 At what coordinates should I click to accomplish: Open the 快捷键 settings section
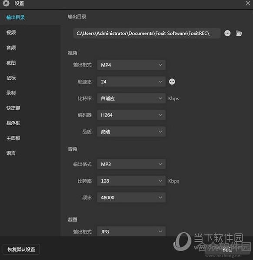pyautogui.click(x=13, y=108)
